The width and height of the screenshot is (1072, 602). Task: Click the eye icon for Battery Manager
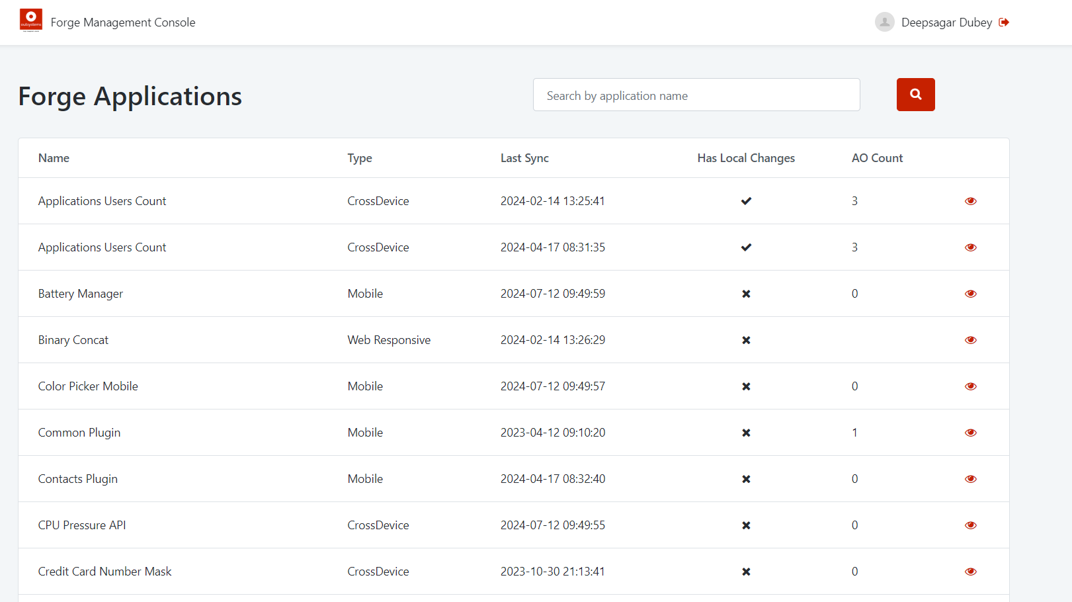[x=970, y=293]
